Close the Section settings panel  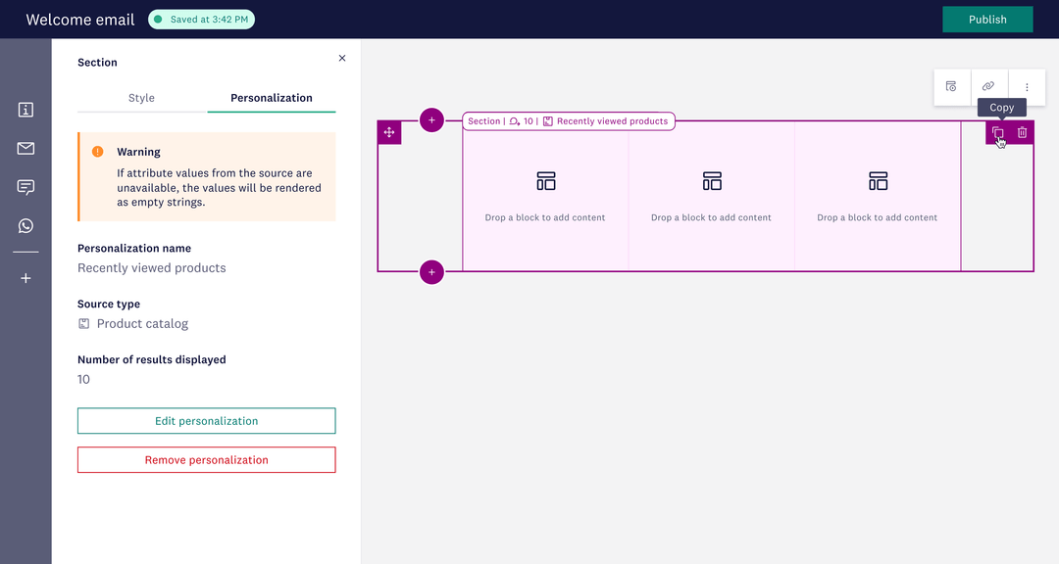tap(341, 58)
